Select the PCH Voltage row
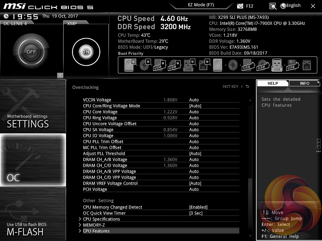Image resolution: width=322 pixels, height=241 pixels. tap(161, 189)
